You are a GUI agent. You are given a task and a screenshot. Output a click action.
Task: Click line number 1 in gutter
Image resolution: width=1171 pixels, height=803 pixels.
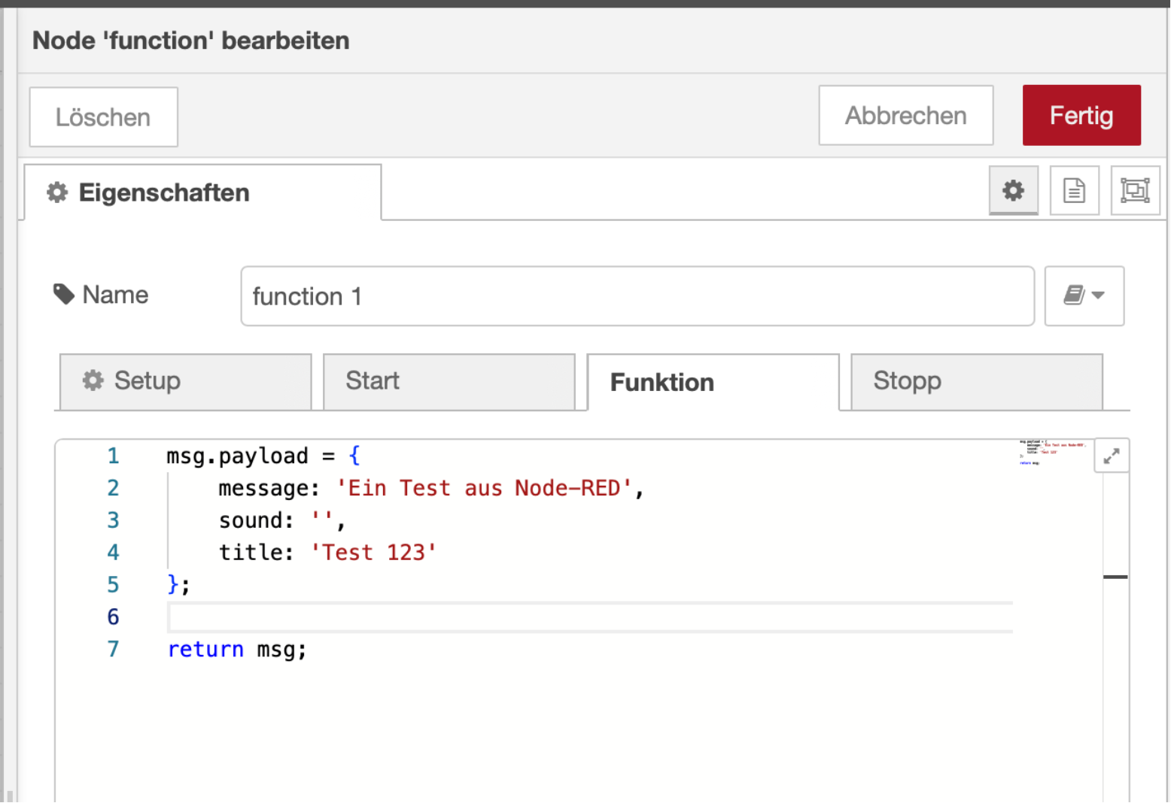[113, 456]
